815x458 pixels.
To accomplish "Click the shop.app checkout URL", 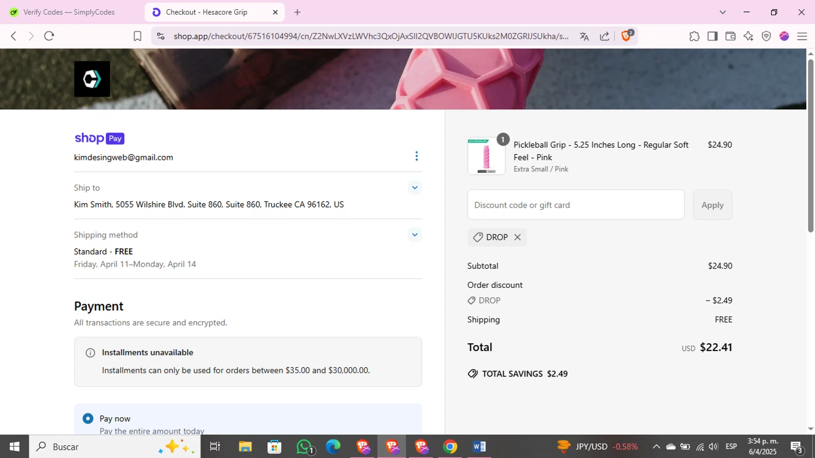I will (371, 36).
